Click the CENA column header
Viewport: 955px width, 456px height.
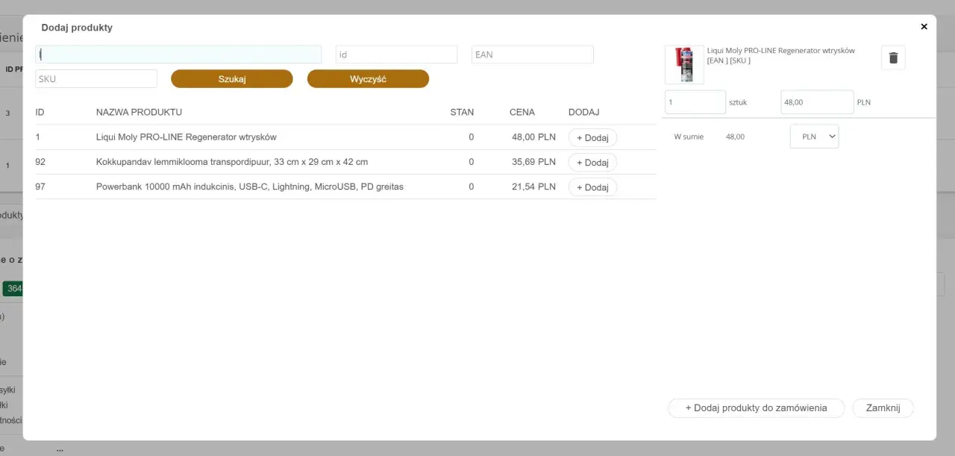pyautogui.click(x=522, y=112)
